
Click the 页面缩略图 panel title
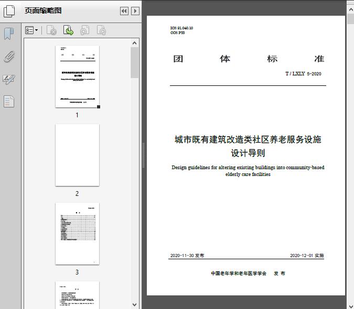click(43, 10)
